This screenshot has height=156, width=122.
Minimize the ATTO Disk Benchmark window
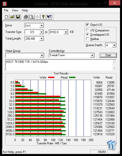coord(99,3)
